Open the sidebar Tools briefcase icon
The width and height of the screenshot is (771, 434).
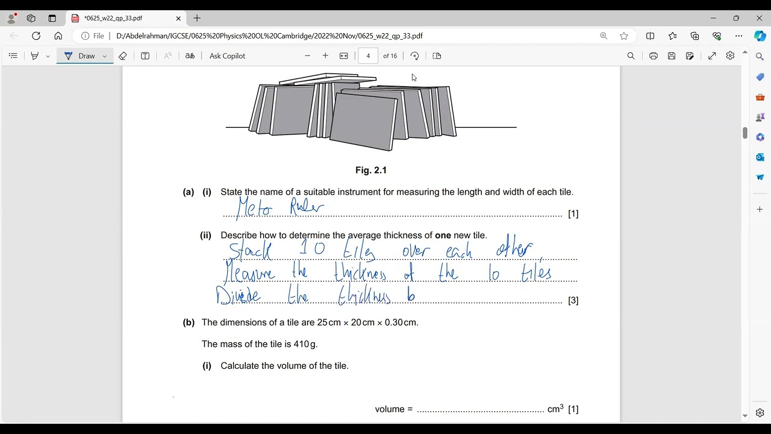(x=760, y=97)
